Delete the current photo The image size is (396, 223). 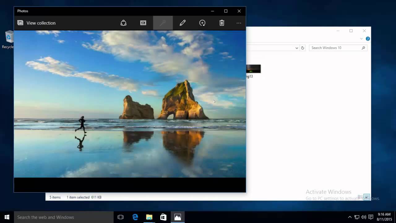tap(222, 23)
